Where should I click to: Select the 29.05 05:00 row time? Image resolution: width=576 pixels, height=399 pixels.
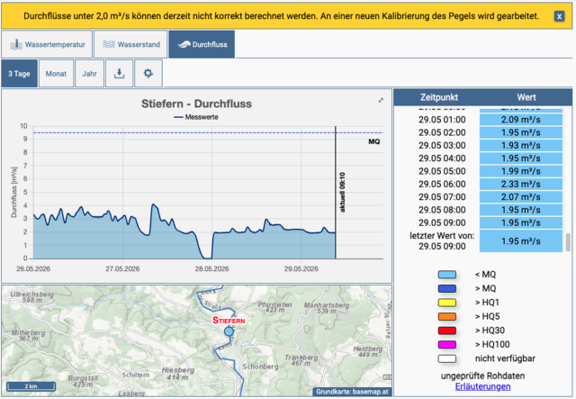pyautogui.click(x=442, y=171)
